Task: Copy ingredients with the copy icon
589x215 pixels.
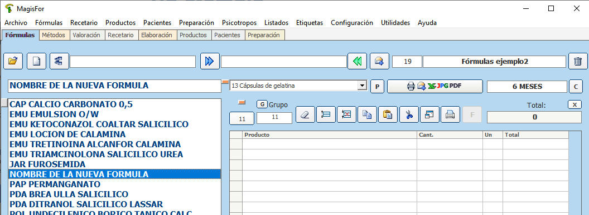Action: coord(368,115)
